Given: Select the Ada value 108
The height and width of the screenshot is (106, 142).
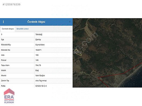Looking at the screenshot, I should (x=37, y=55).
